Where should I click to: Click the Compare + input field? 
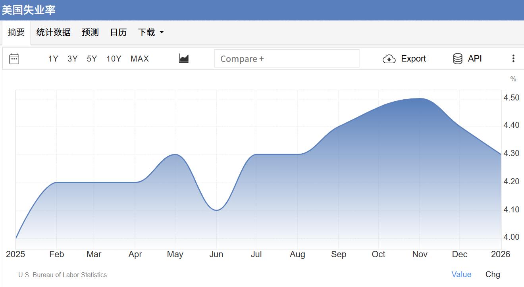click(287, 59)
